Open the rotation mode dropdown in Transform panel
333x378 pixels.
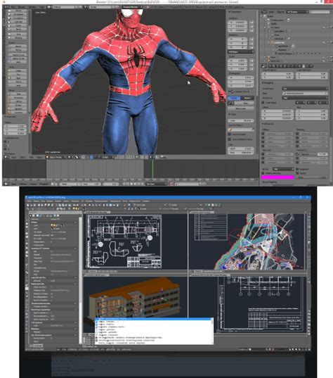(240, 52)
